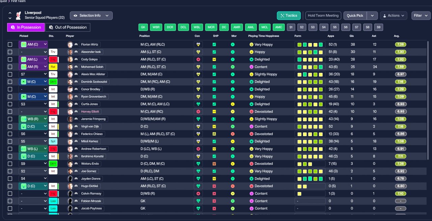Image resolution: width=432 pixels, height=221 pixels.
Task: Click Wataru Endo's sharpness icon
Action: (x=214, y=164)
